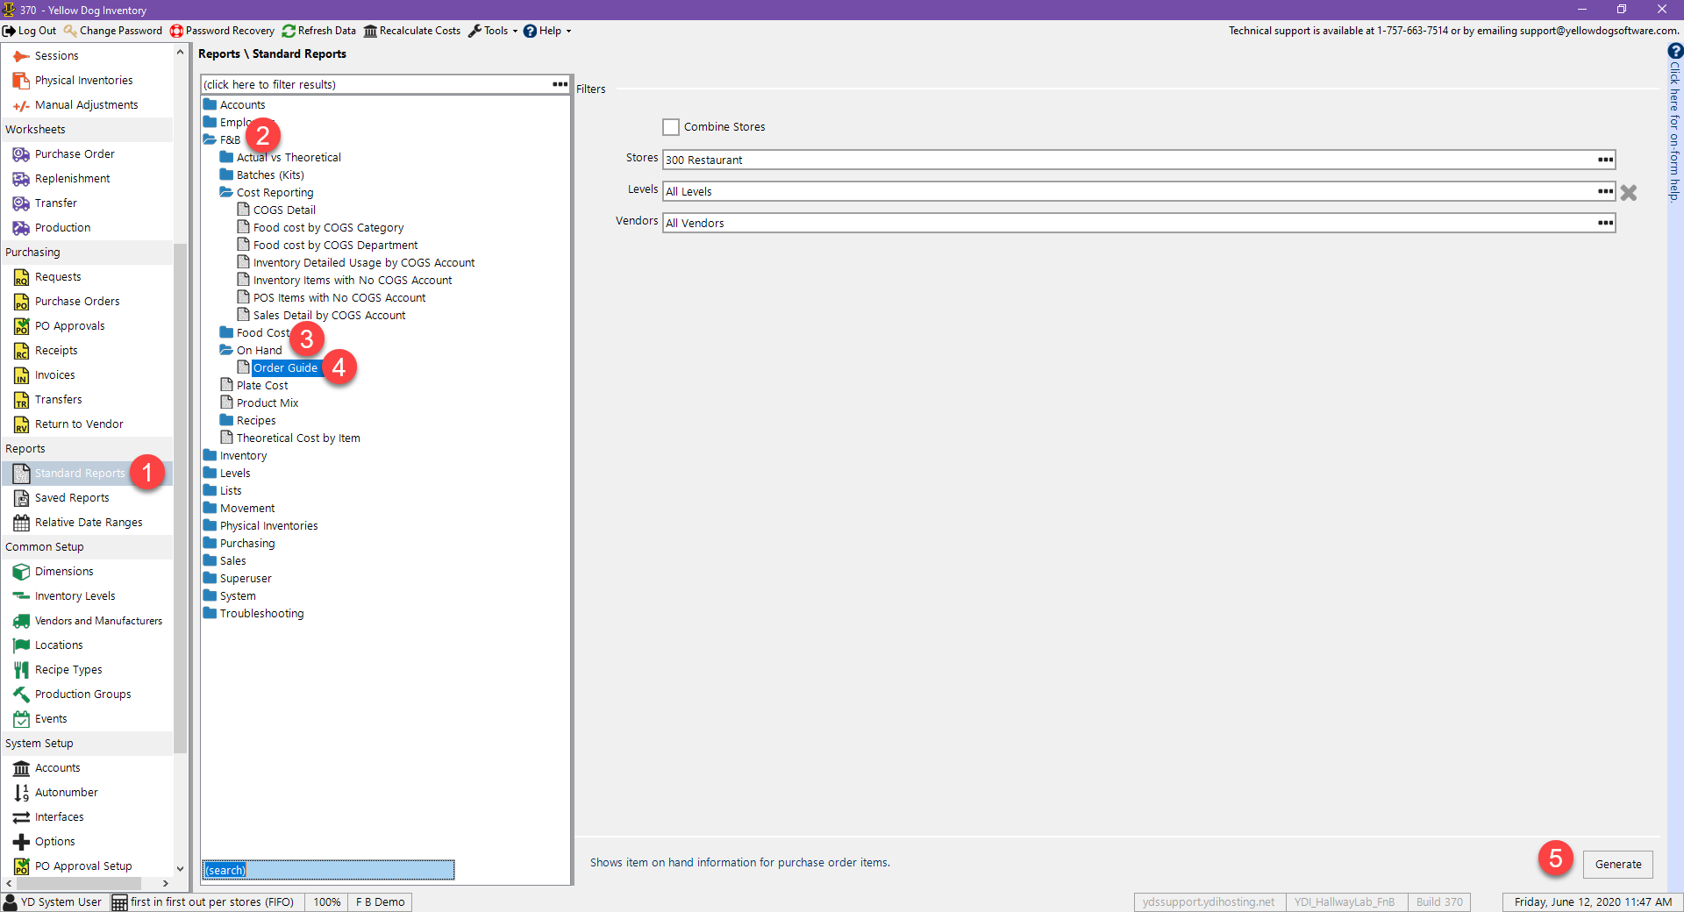Open Options under System Setup
Viewport: 1684px width, 912px height.
[x=54, y=841]
